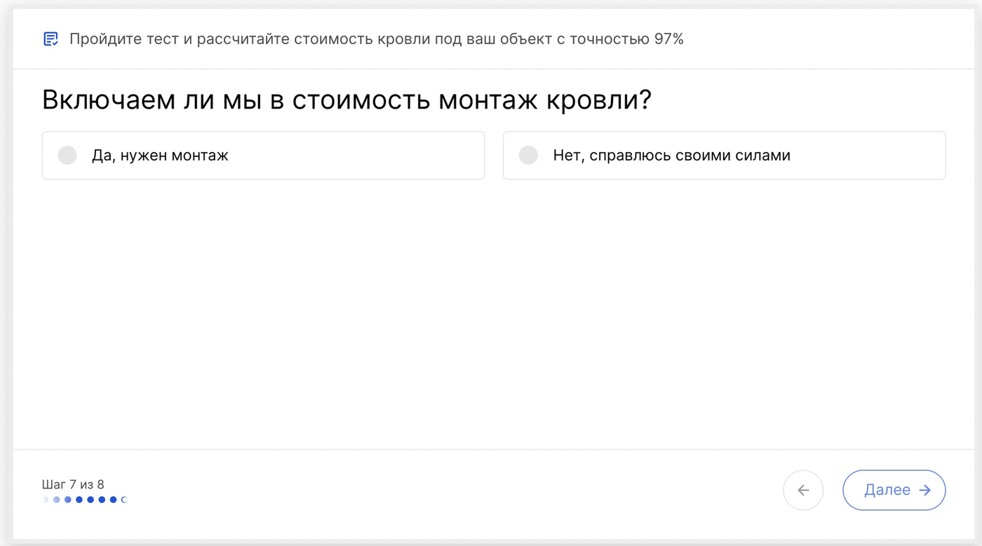
Task: Choose the Да, нужен монтаж option card
Action: [263, 155]
